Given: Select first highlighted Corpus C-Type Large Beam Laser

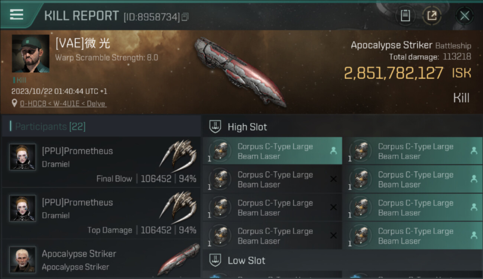Looking at the screenshot, I should coord(272,151).
